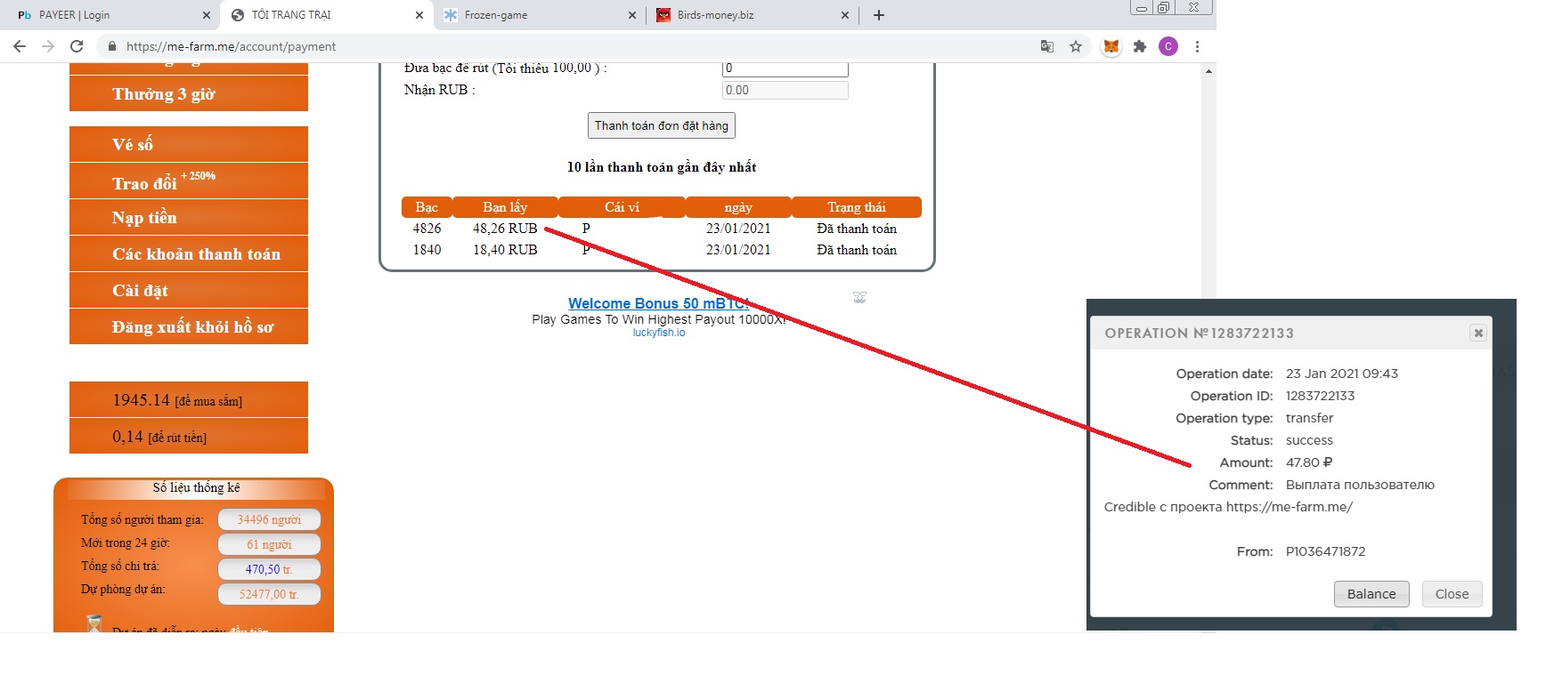Go back to the previous page
1546x683 pixels.
tap(20, 46)
